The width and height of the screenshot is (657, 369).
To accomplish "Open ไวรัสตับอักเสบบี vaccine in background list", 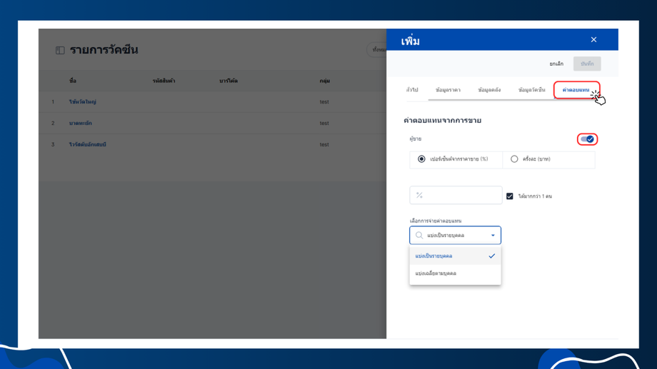I will [x=88, y=144].
